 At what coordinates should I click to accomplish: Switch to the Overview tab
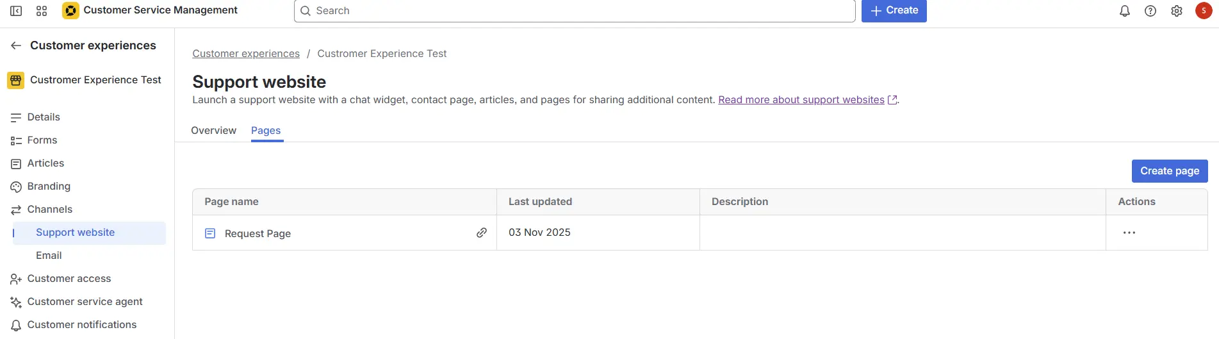(x=213, y=131)
